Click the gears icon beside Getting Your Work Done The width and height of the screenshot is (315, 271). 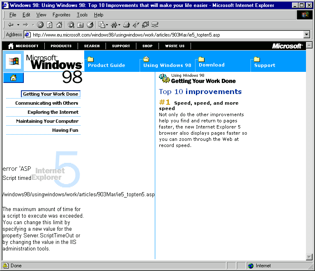pyautogui.click(x=164, y=78)
